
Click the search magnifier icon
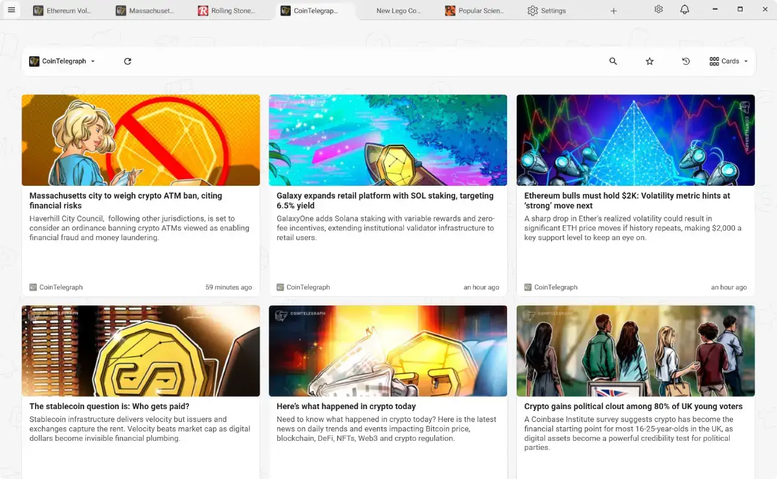613,61
